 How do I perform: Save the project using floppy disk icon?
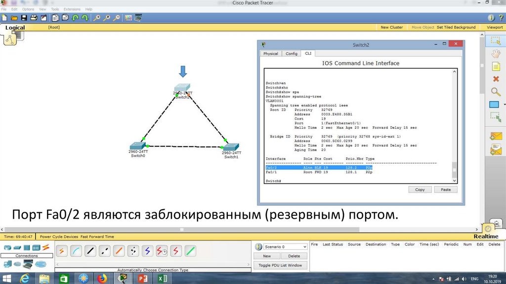point(24,18)
